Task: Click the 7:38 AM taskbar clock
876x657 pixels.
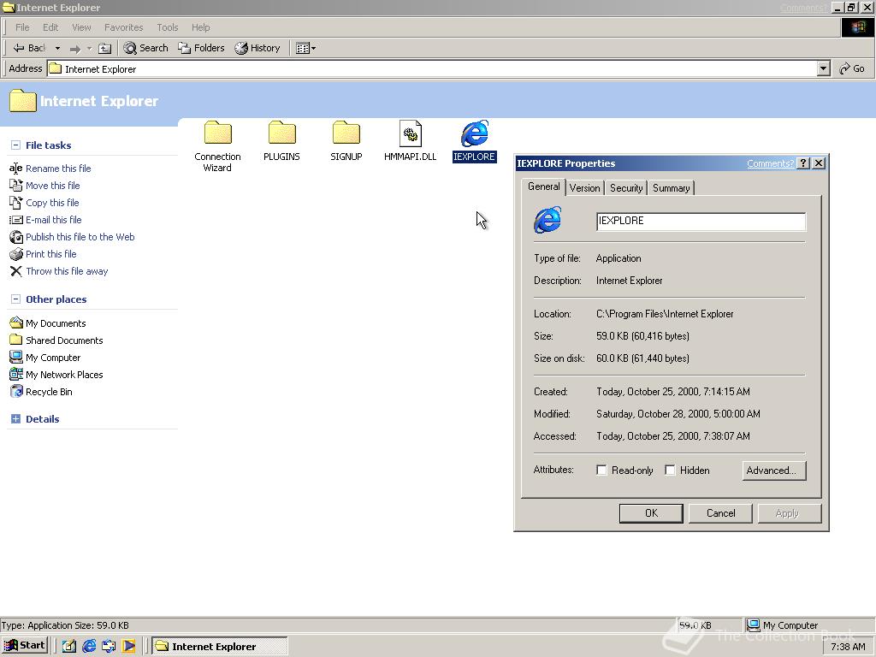Action: (x=848, y=647)
